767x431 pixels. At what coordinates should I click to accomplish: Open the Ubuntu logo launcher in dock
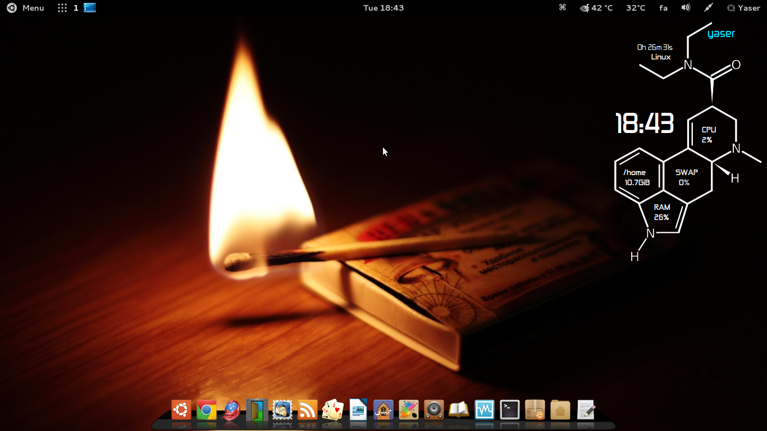click(x=181, y=410)
